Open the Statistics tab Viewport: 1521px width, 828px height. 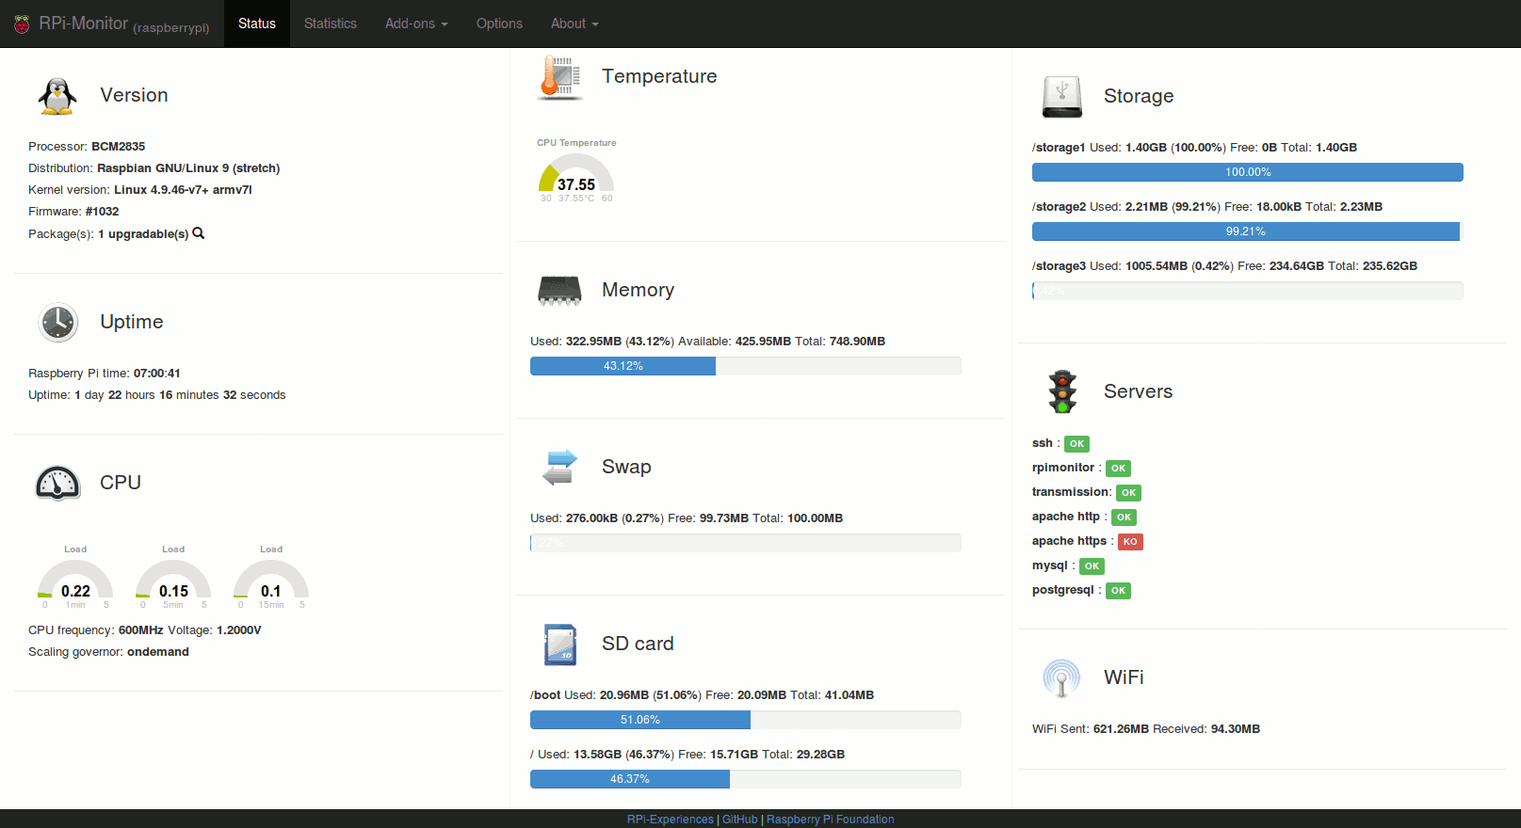point(331,24)
